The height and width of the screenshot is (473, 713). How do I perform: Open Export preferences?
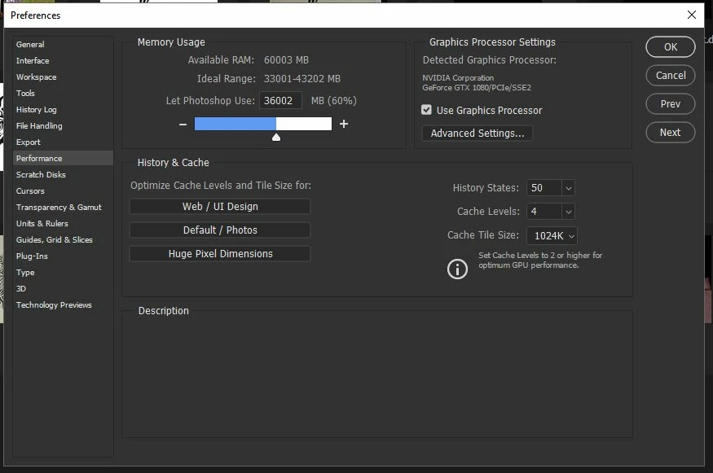[x=63, y=142]
